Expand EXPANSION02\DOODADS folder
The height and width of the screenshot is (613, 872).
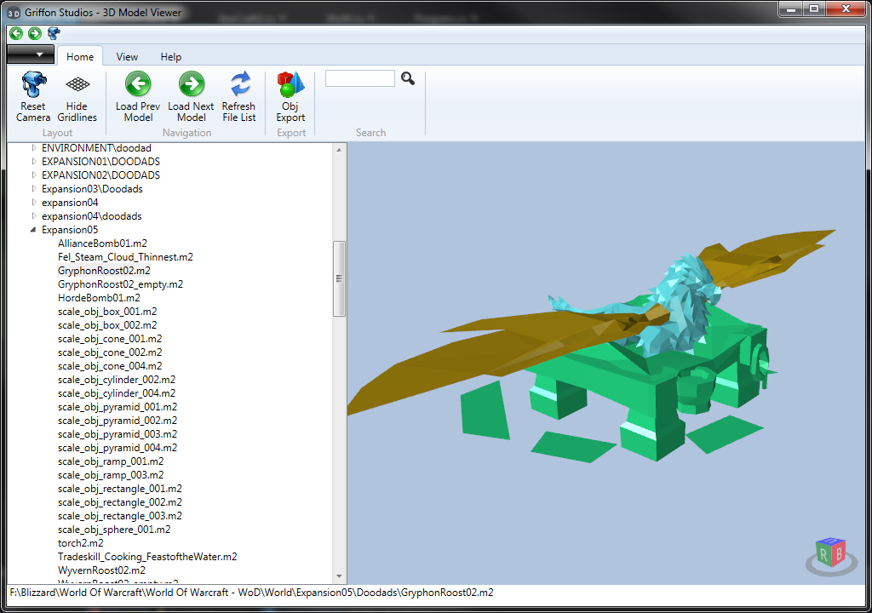pos(34,175)
